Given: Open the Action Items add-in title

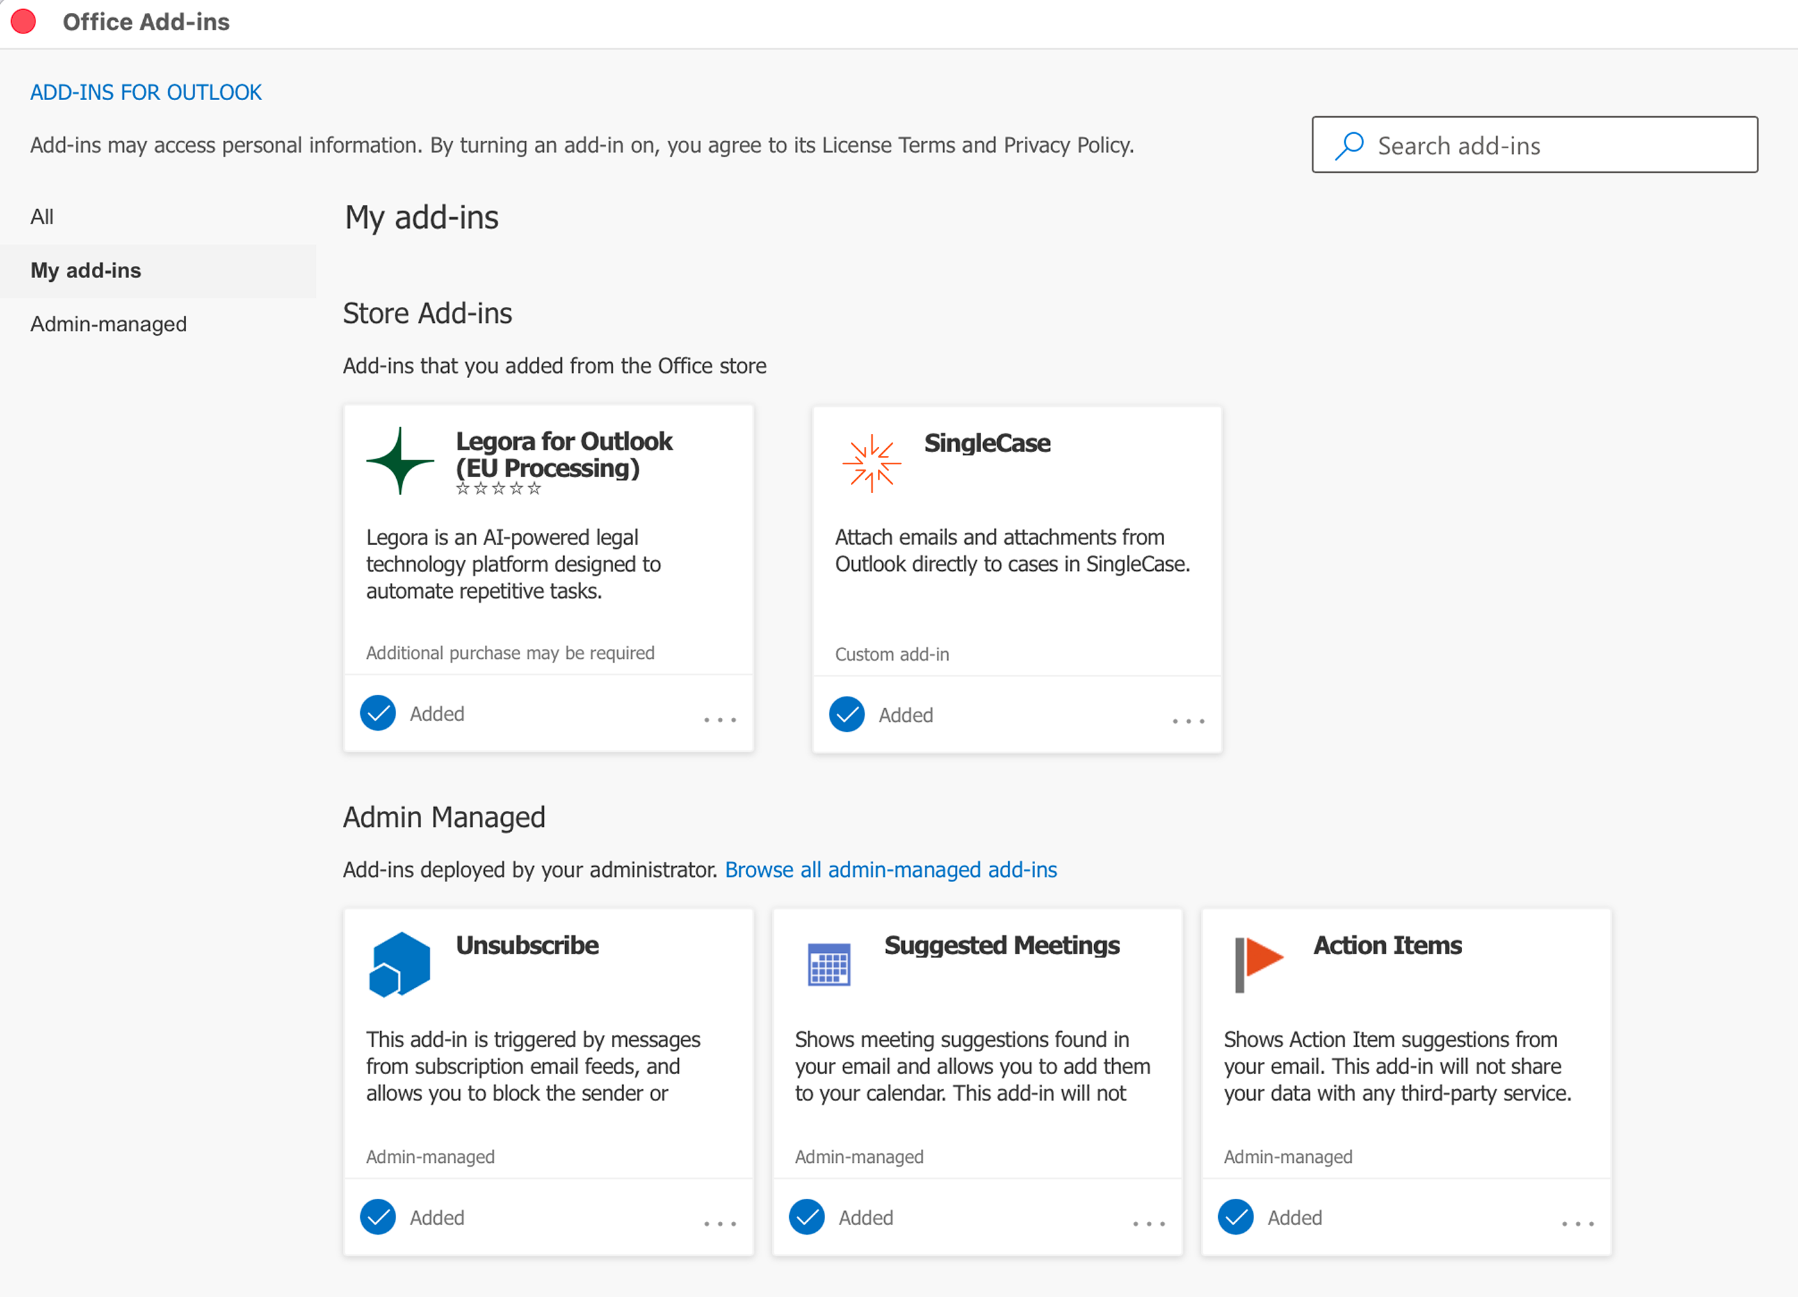Looking at the screenshot, I should click(x=1387, y=945).
